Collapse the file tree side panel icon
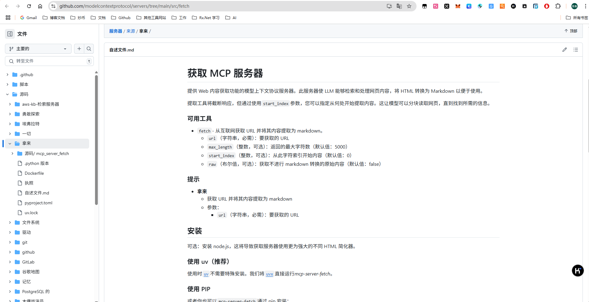Image resolution: width=589 pixels, height=302 pixels. pos(10,34)
